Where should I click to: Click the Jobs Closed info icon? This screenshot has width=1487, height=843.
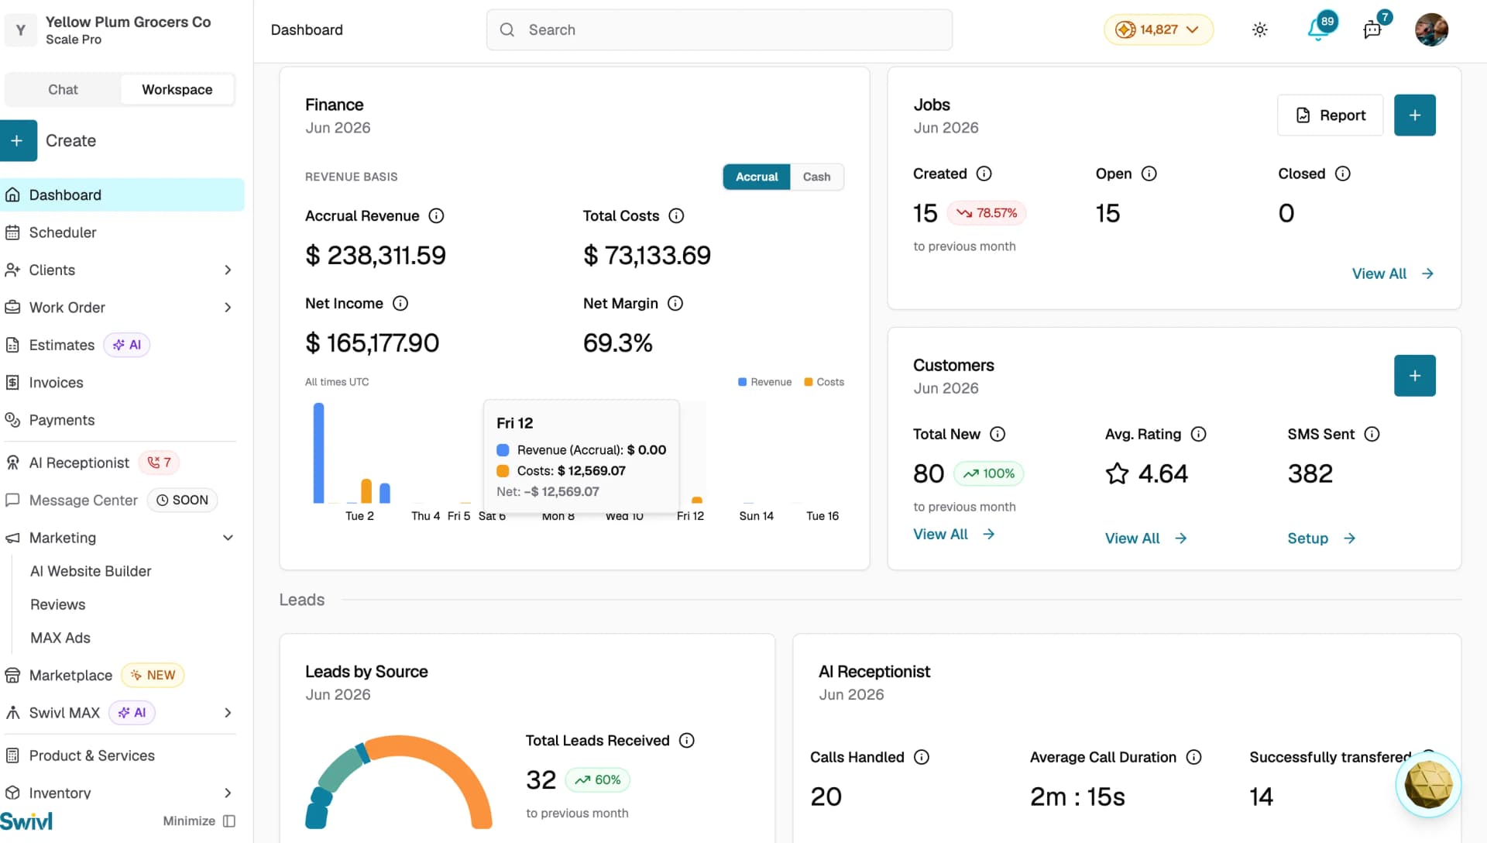pos(1343,174)
